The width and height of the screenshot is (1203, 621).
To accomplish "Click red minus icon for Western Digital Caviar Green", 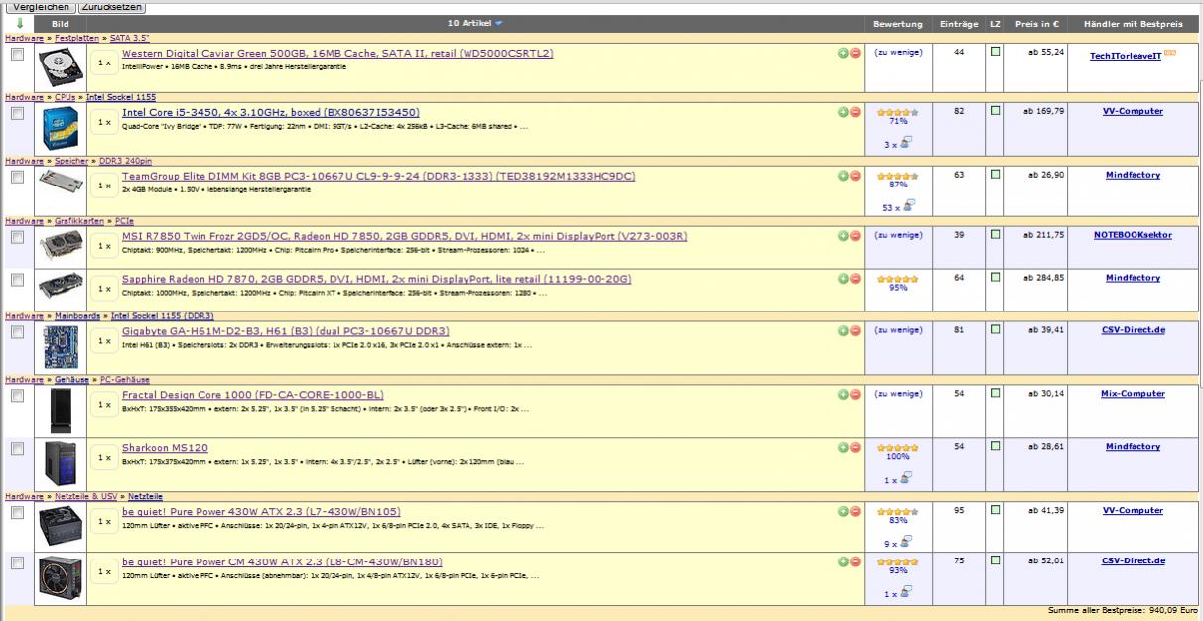I will [x=855, y=53].
